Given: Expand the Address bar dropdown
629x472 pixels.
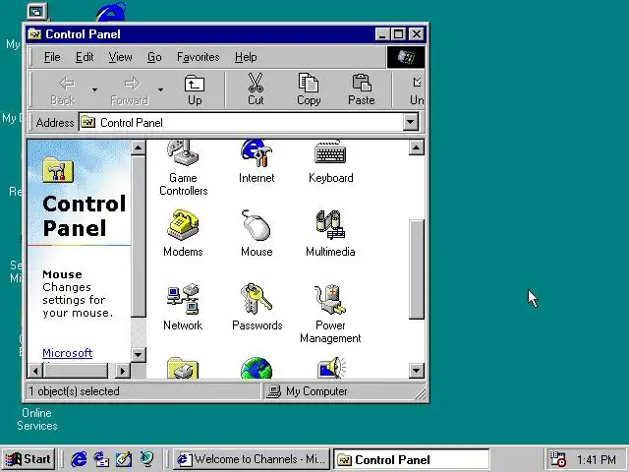Looking at the screenshot, I should [411, 122].
